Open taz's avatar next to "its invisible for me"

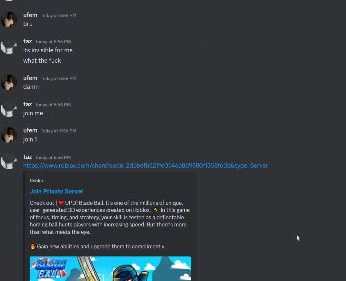[9, 46]
